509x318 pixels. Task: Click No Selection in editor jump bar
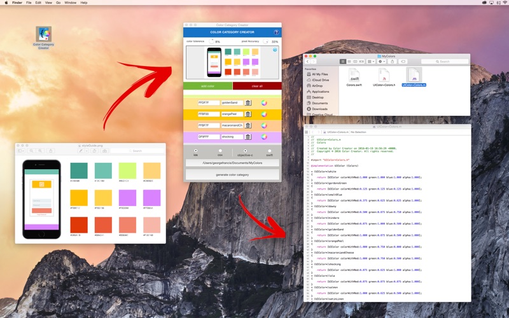click(x=358, y=132)
